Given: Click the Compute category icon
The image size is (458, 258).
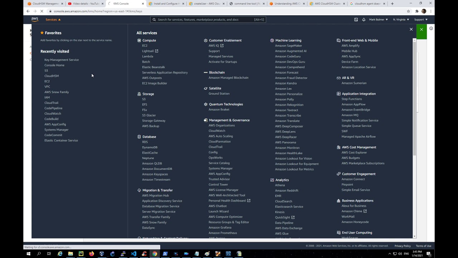Looking at the screenshot, I should point(139,40).
